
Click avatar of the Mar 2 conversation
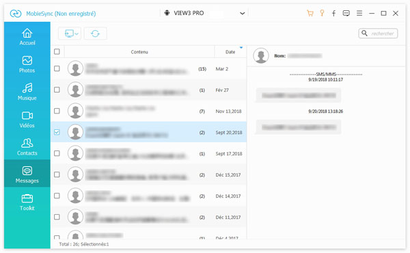click(75, 68)
